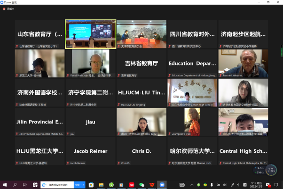Open the WPS Office taskbar icon
Screen dimensions: 283x189
152,184
